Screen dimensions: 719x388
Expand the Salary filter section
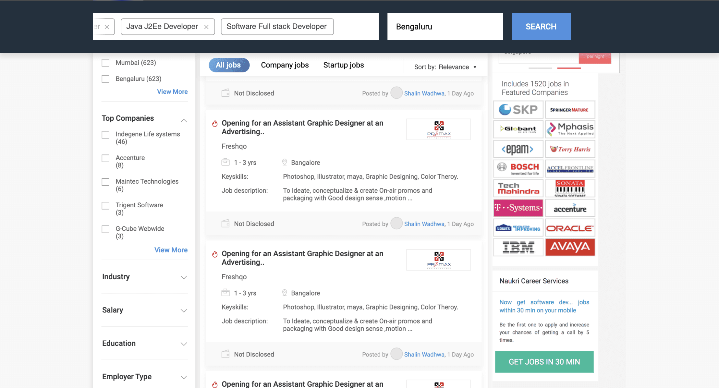click(x=184, y=310)
